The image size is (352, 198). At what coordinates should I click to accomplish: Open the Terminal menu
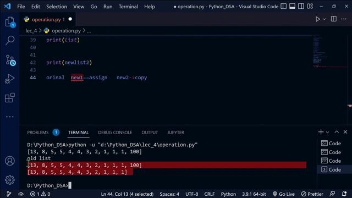(128, 7)
